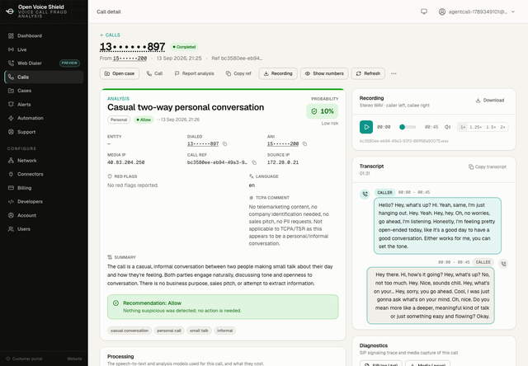Open Website link in sidebar footer
This screenshot has height=366, width=528.
(x=74, y=359)
